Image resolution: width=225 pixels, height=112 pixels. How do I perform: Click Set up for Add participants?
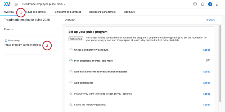pyautogui.click(x=206, y=83)
